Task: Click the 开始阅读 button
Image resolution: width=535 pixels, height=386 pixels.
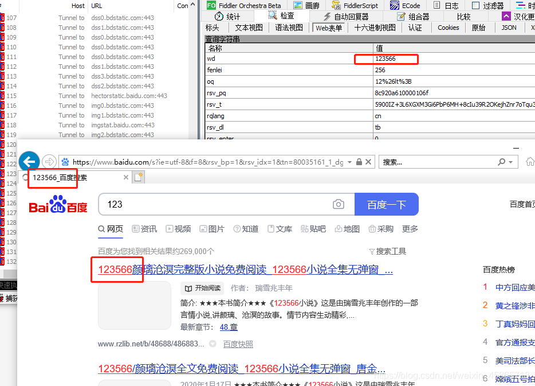Action: tap(202, 288)
